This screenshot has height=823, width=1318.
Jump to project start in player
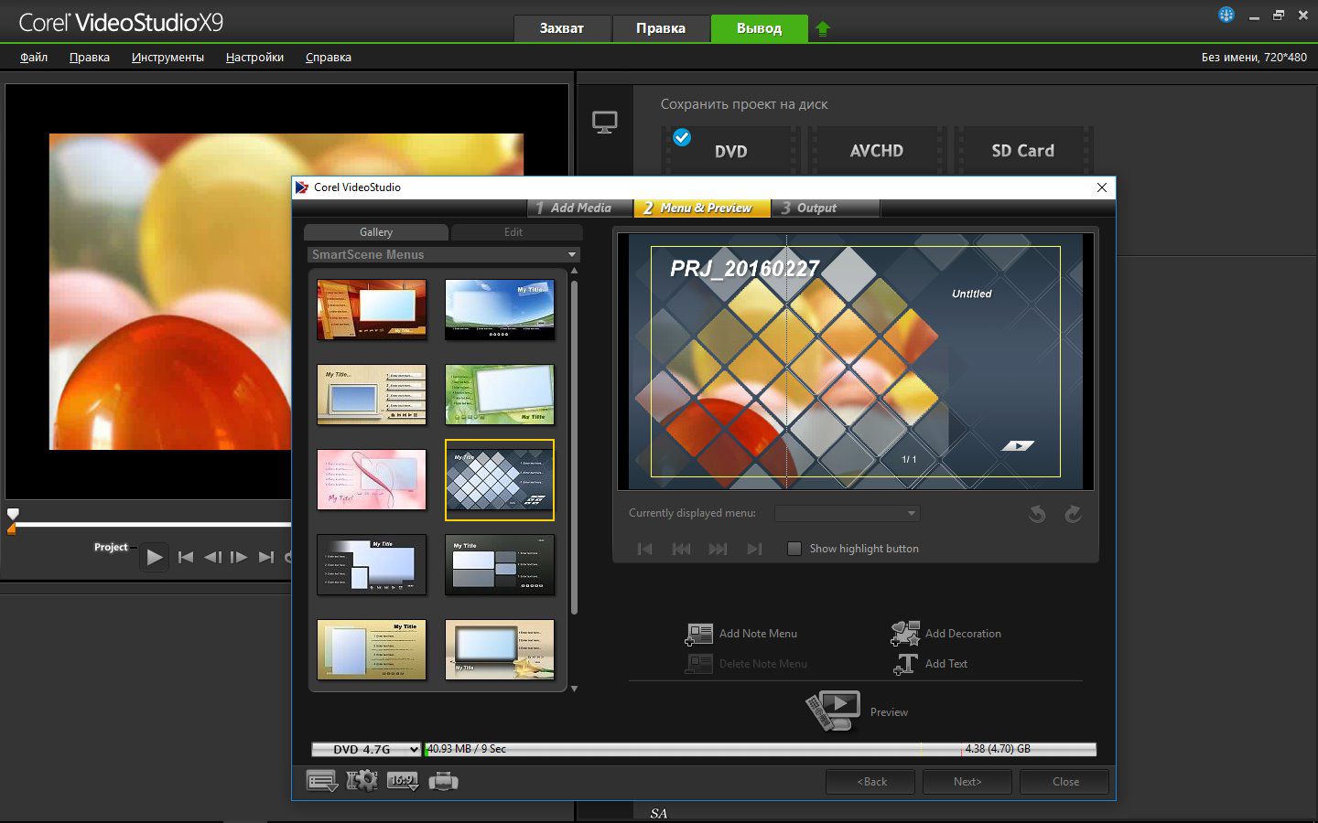point(186,557)
